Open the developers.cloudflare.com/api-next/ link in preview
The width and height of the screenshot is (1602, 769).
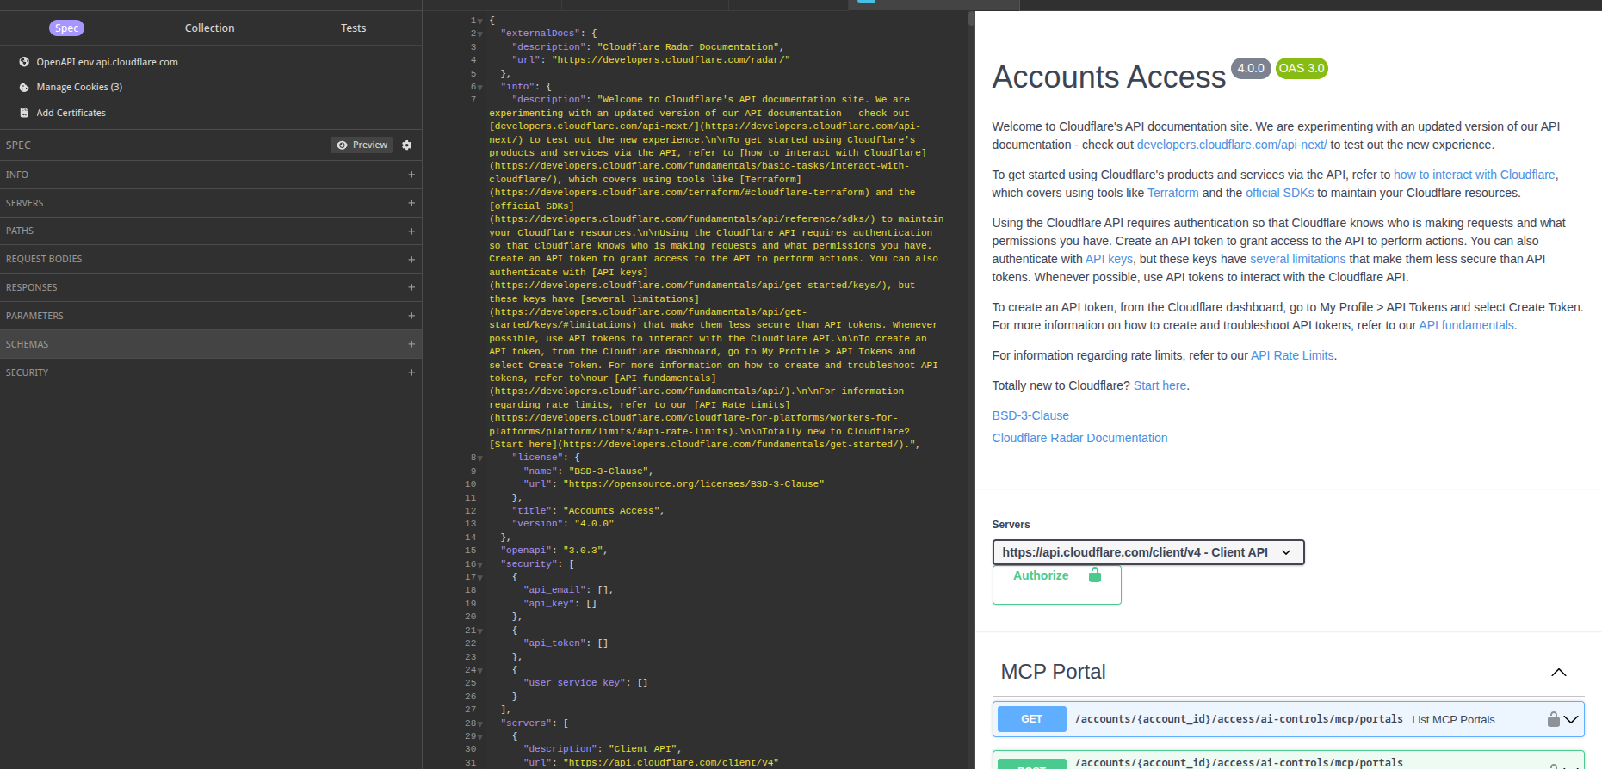tap(1232, 145)
